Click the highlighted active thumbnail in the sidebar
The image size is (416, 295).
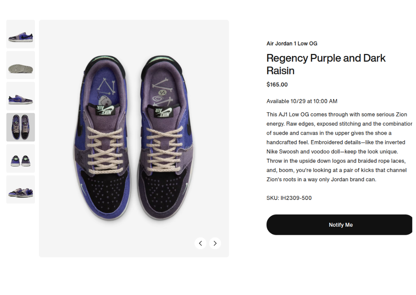pyautogui.click(x=20, y=127)
